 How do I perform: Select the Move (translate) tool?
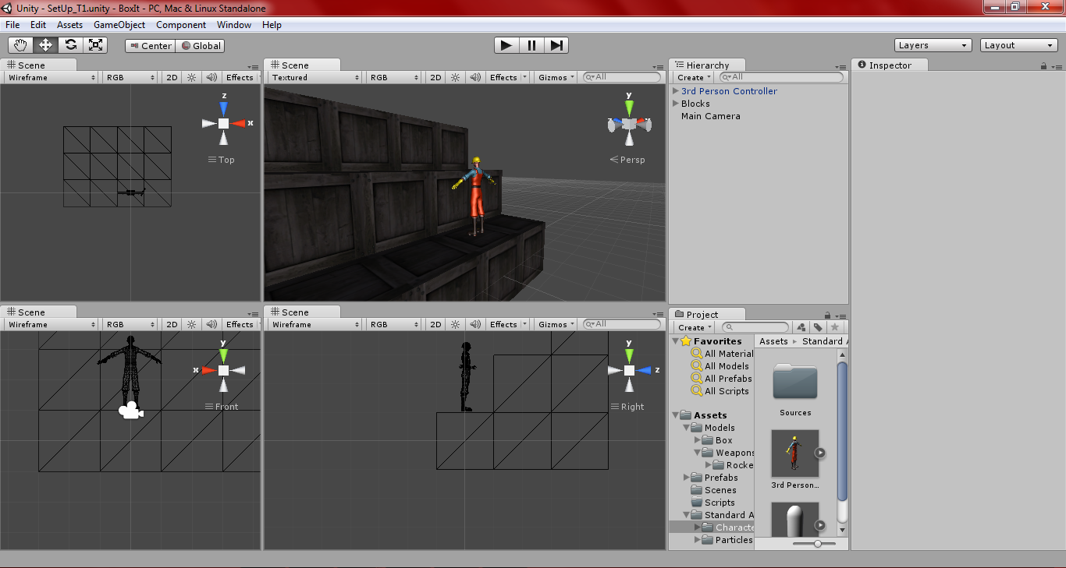(46, 45)
